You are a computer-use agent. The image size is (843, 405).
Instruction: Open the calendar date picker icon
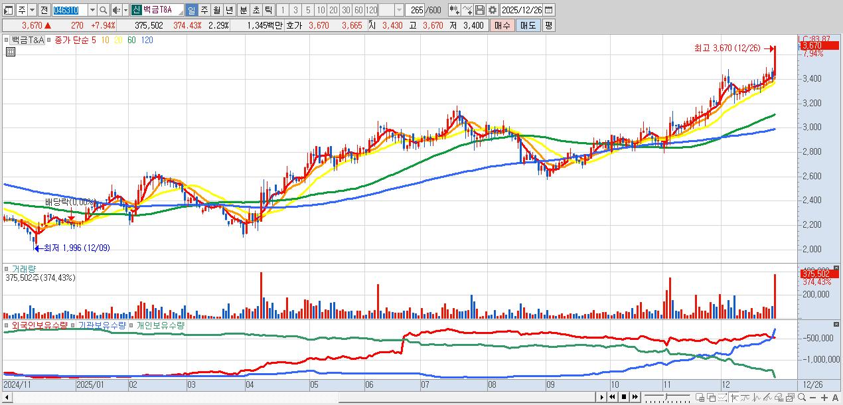550,10
